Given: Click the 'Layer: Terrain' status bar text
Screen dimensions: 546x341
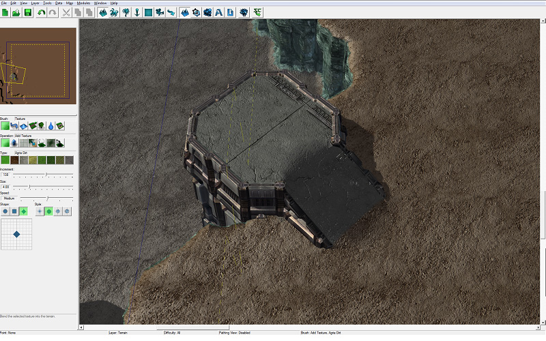Looking at the screenshot, I should point(118,333).
